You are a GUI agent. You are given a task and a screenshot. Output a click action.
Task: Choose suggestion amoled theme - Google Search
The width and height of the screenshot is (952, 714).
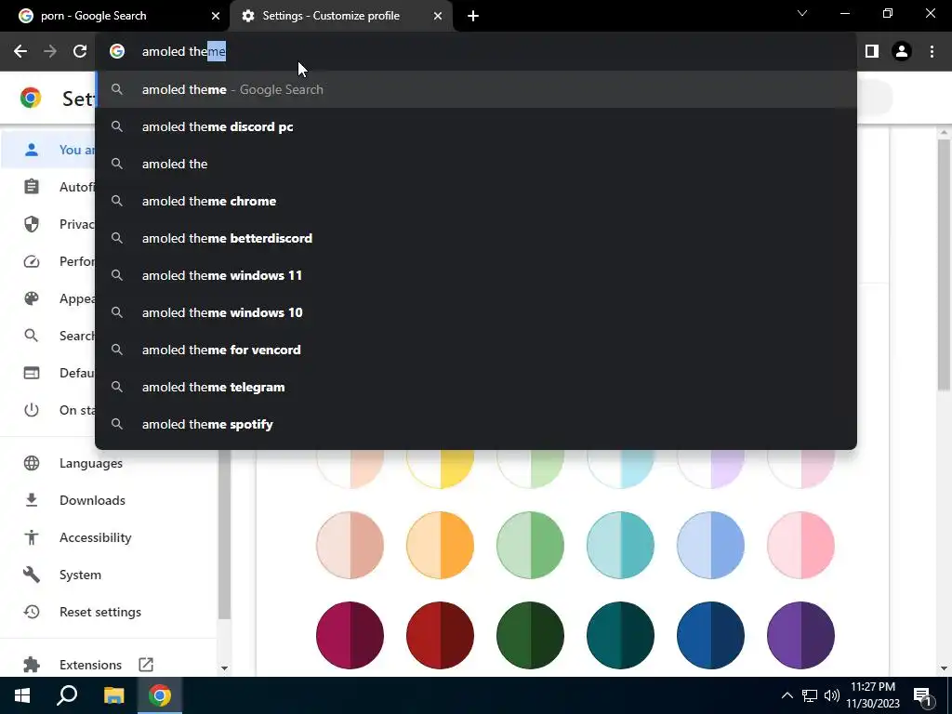tap(476, 89)
